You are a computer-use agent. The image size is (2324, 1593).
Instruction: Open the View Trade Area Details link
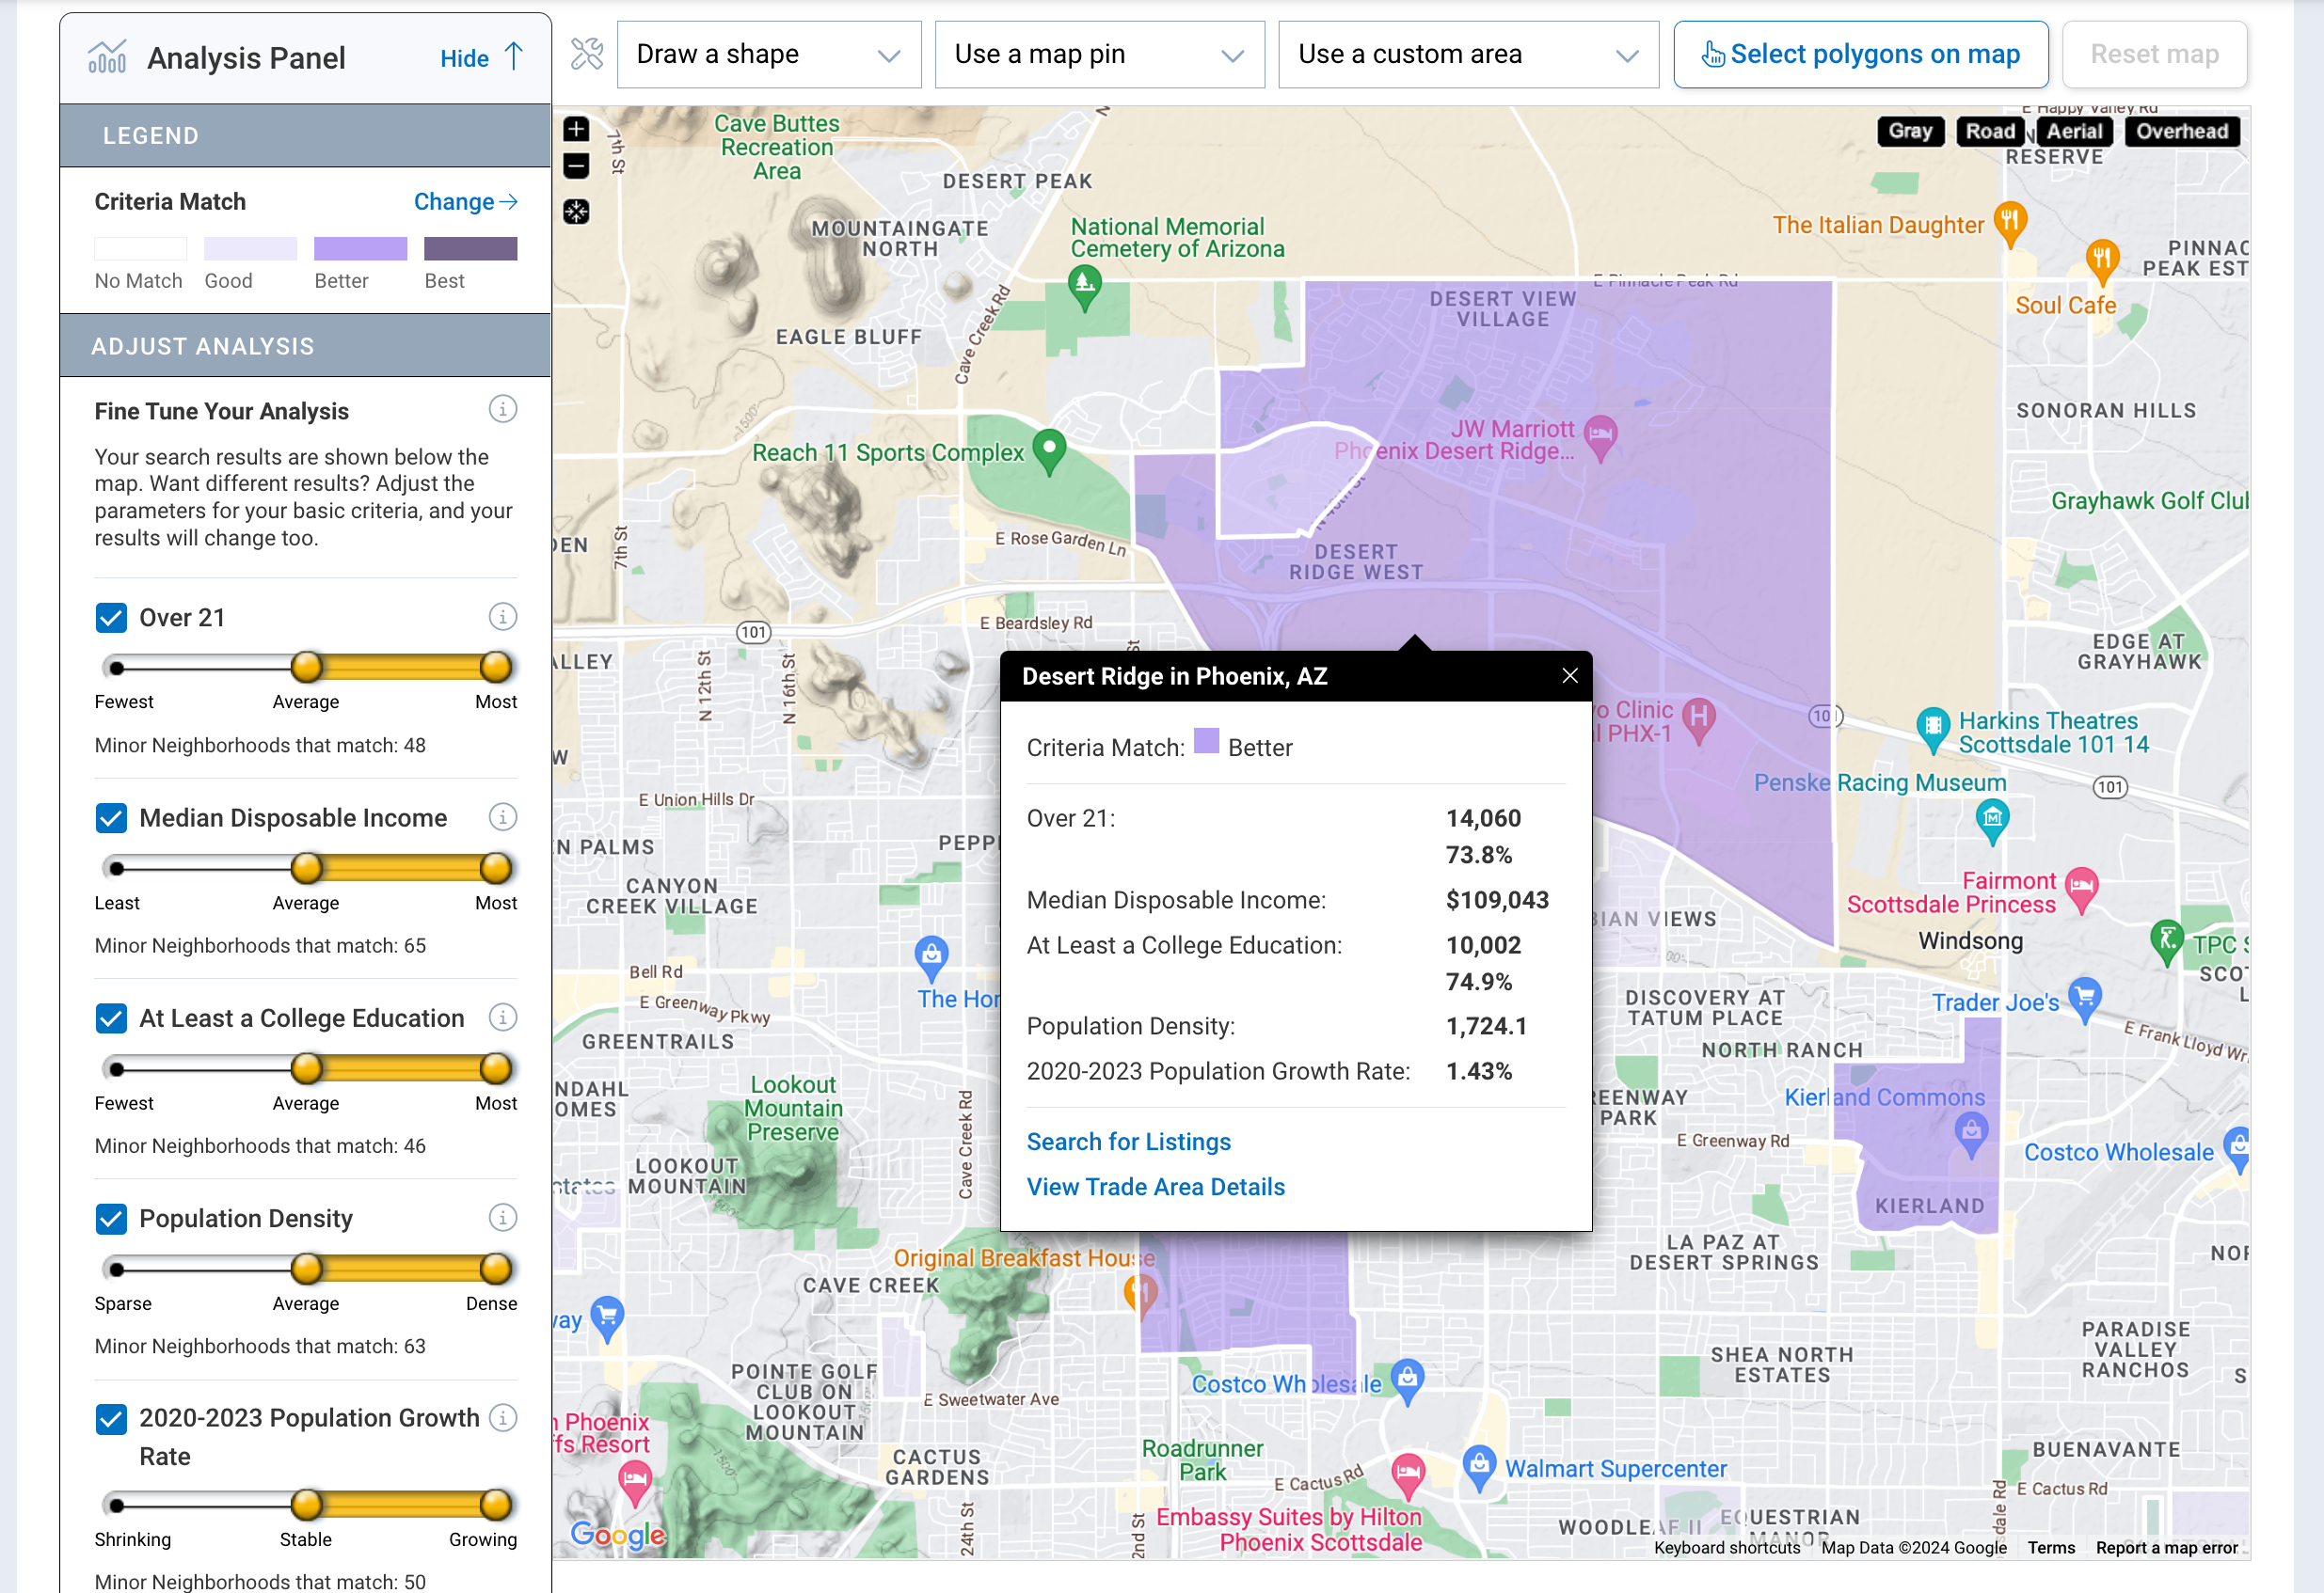click(x=1155, y=1186)
